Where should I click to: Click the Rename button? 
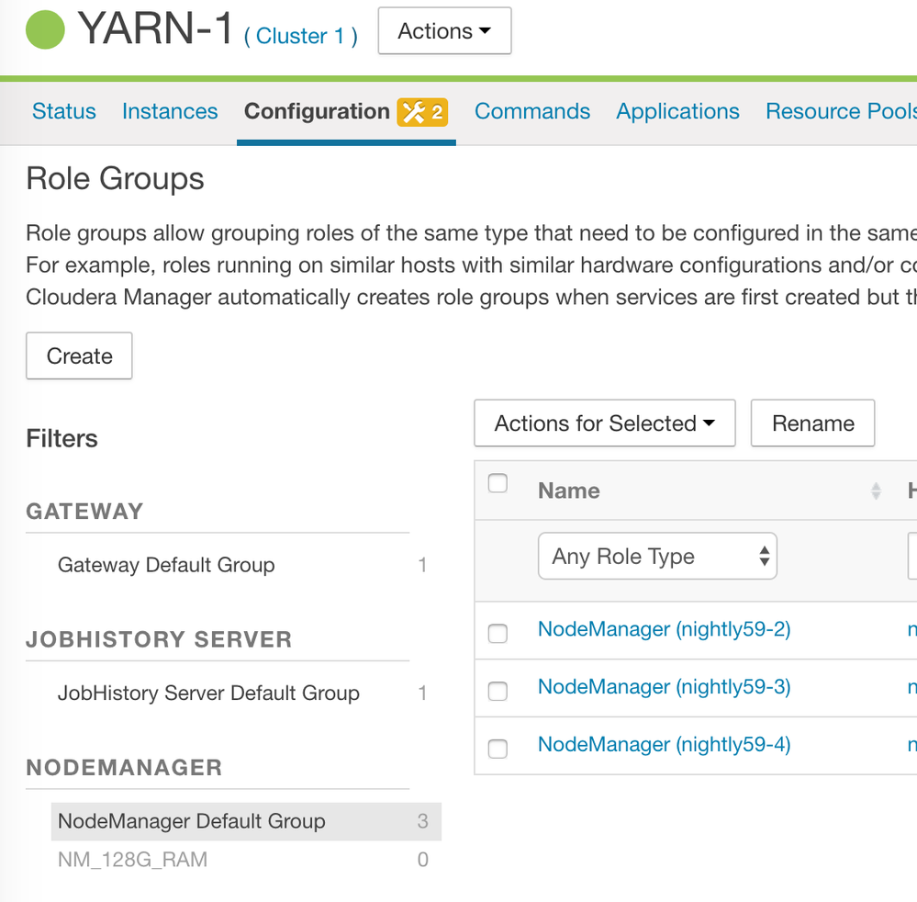[812, 423]
